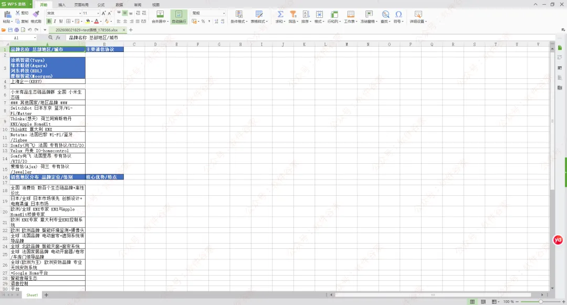567x305 pixels.
Task: Switch to the 插入 (Insert) tab
Action: coord(62,5)
